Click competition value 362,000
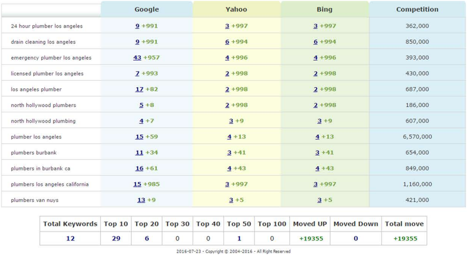The width and height of the screenshot is (467, 257). click(417, 26)
